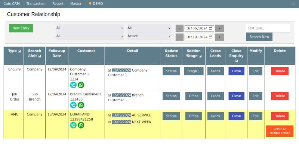299x149 pixels.
Task: Click the call icon for Branch Customer 1
Action: click(73, 105)
